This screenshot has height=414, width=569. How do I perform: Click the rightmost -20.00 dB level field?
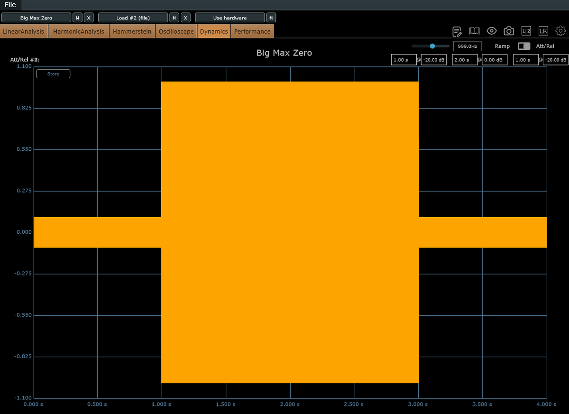coord(556,60)
